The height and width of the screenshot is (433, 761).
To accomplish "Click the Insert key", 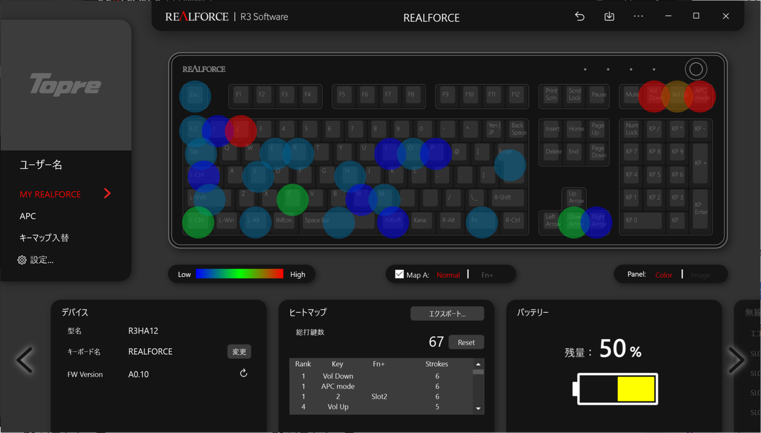I will (552, 129).
